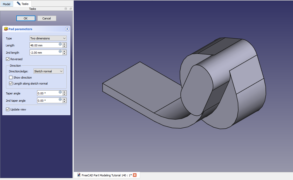Toggle Length along sketch normal checkbox

click(x=11, y=84)
